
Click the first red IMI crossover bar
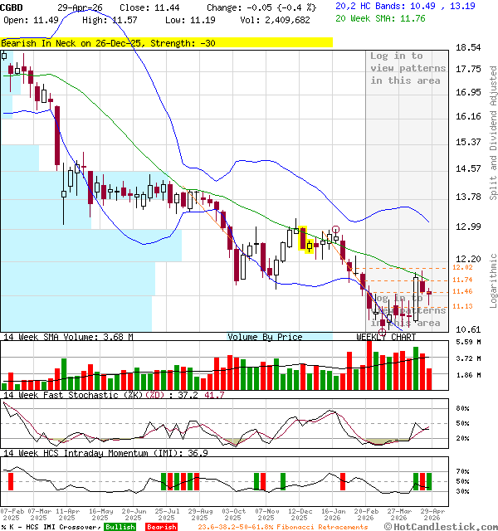pyautogui.click(x=11, y=481)
